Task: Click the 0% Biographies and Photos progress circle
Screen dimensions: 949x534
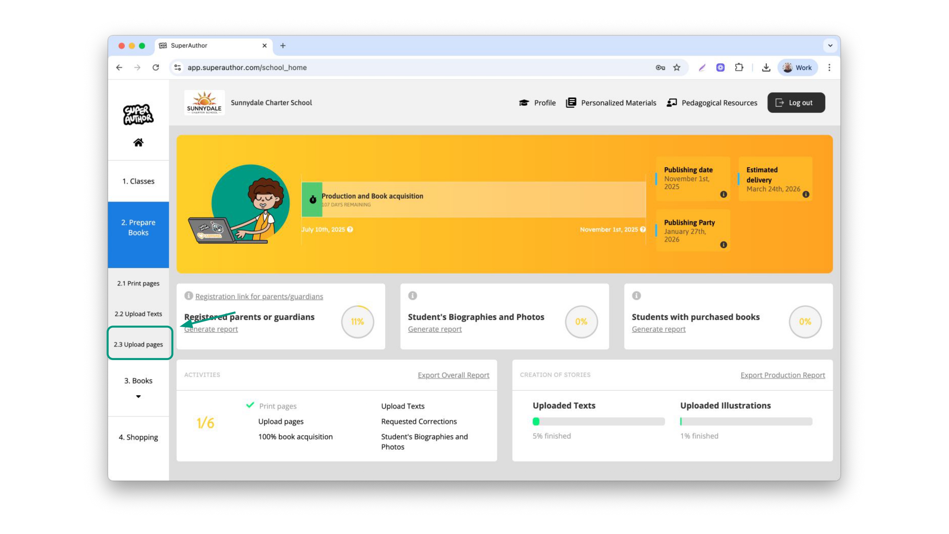Action: coord(581,321)
